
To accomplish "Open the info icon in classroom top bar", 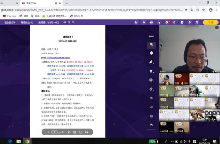I will click(x=182, y=22).
